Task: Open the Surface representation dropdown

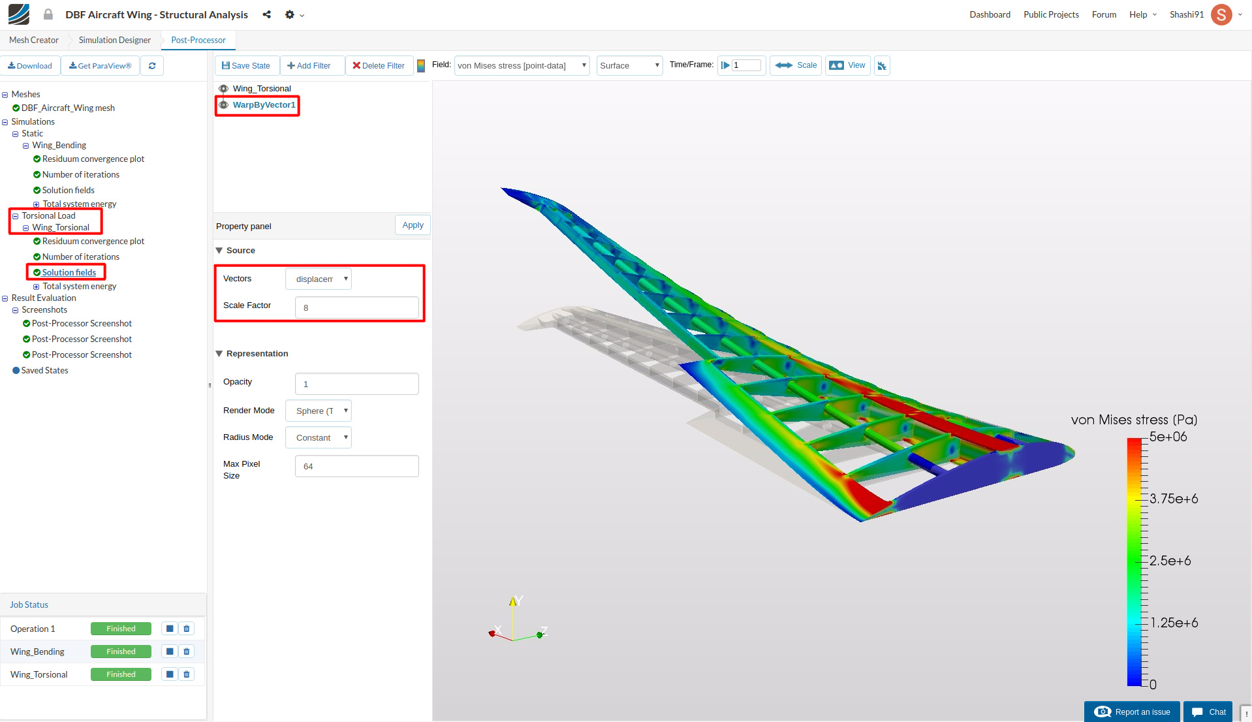Action: (629, 66)
